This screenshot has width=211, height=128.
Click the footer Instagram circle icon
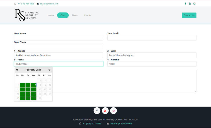114,111
